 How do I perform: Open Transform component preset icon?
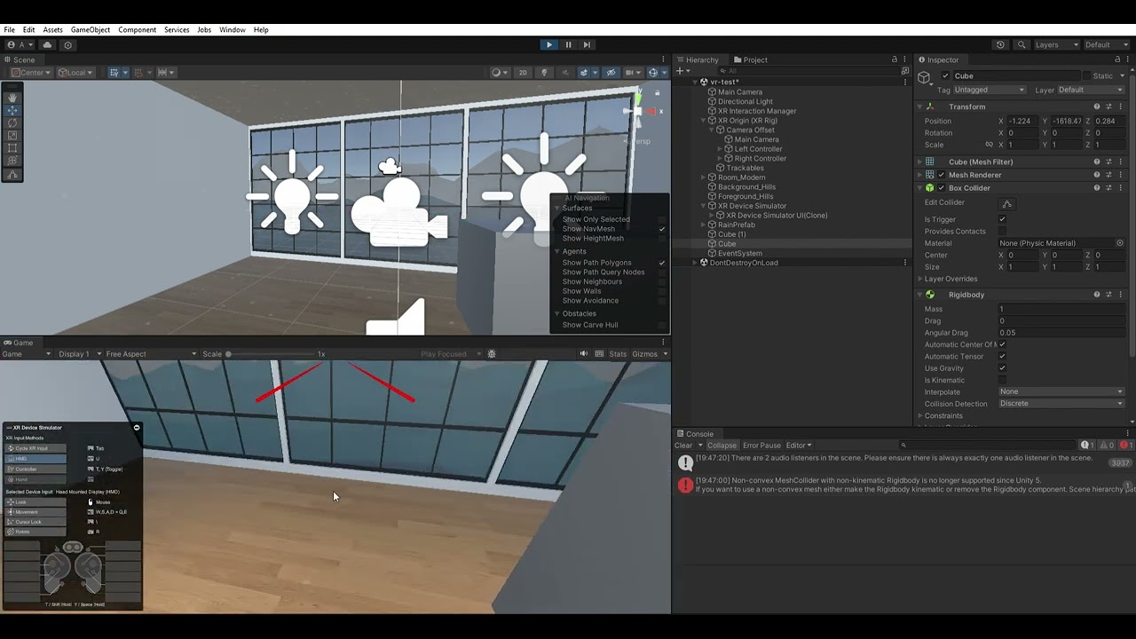click(x=1109, y=106)
